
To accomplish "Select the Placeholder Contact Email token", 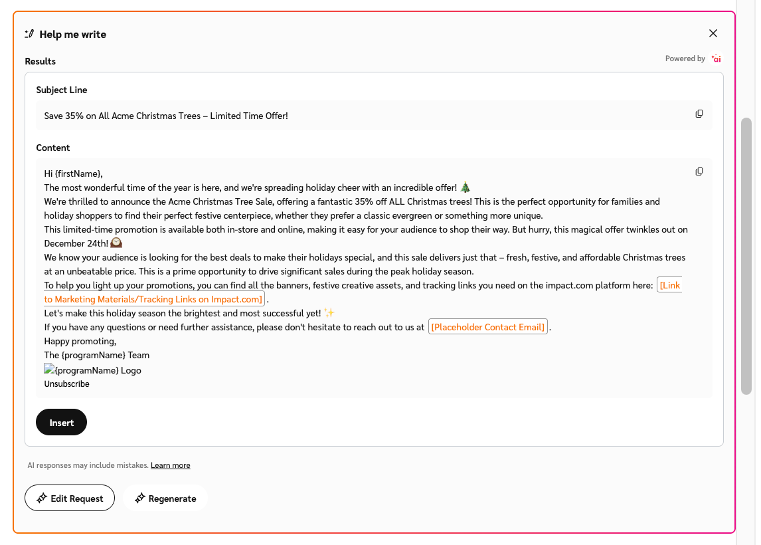I will (x=488, y=327).
